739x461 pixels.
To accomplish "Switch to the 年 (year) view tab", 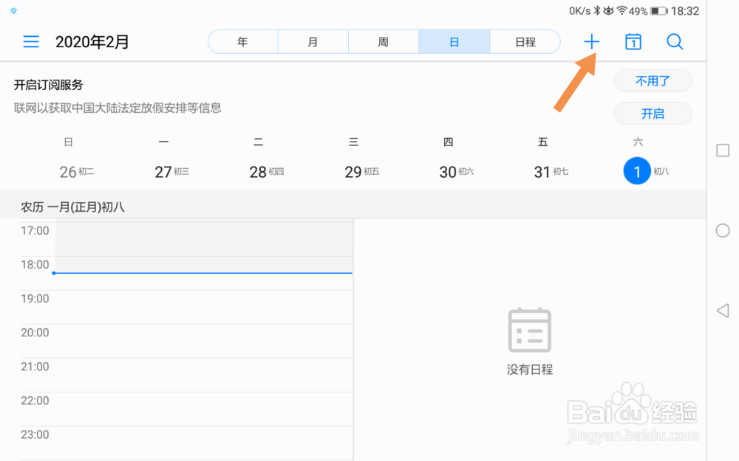I will pyautogui.click(x=243, y=42).
